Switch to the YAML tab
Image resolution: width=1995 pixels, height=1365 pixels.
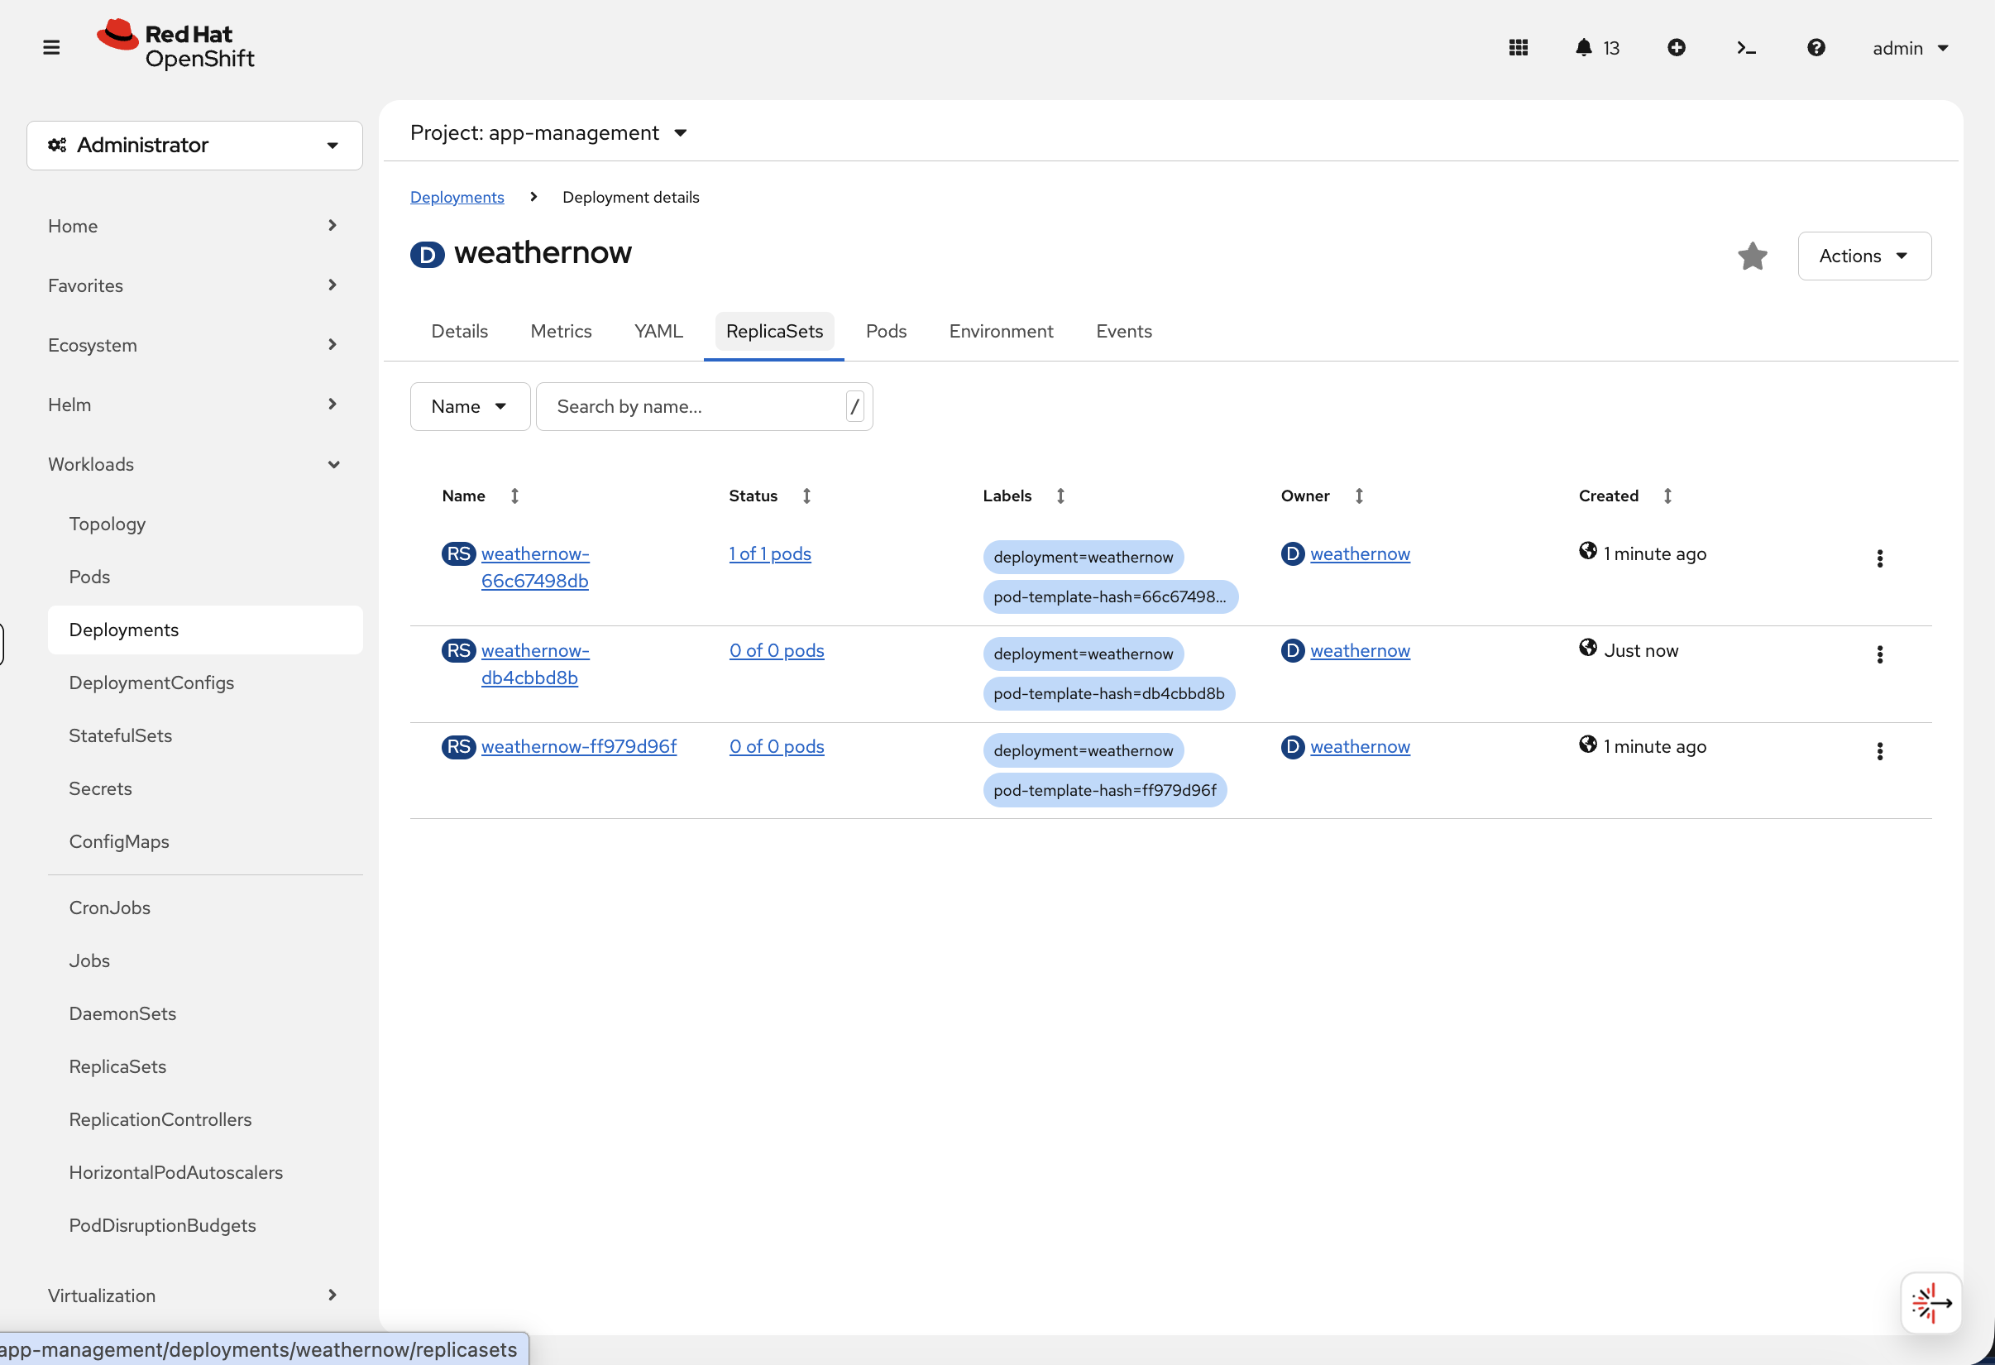click(658, 332)
